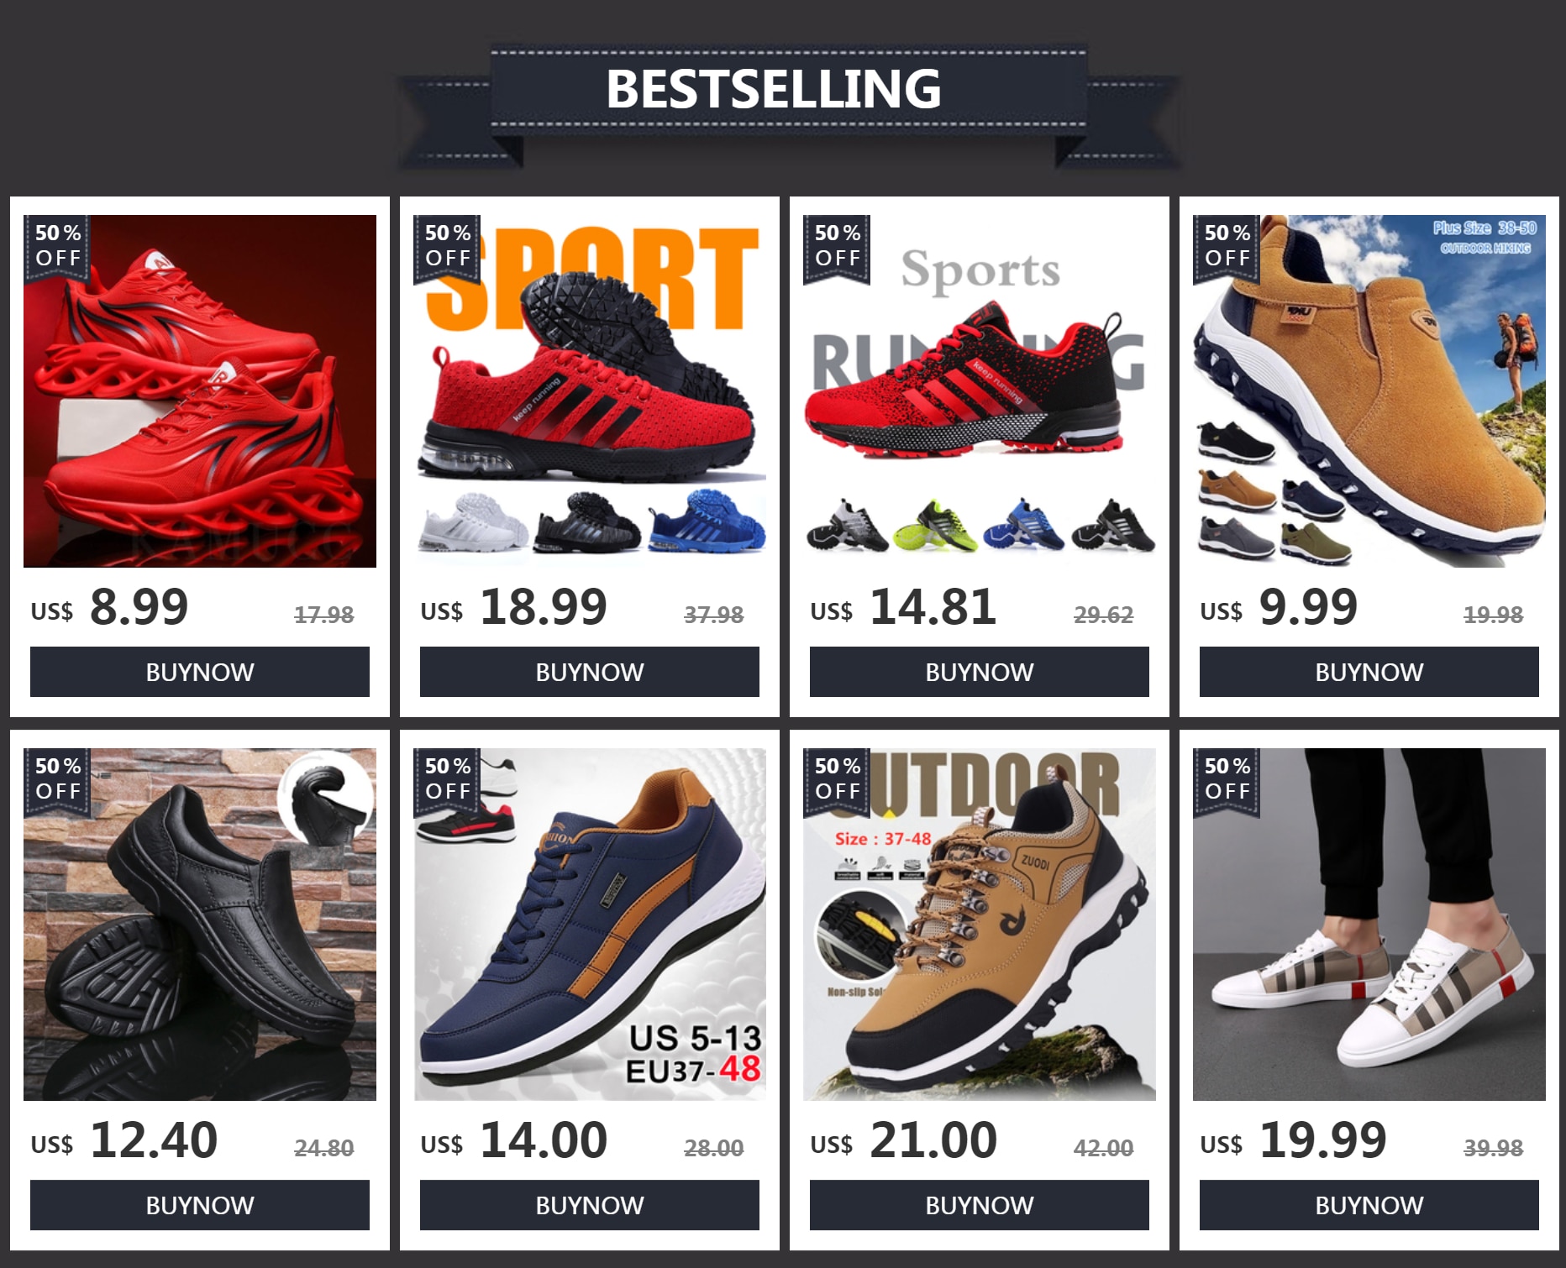
Task: Open the red SPORT mesh shoe image
Action: coord(590,391)
